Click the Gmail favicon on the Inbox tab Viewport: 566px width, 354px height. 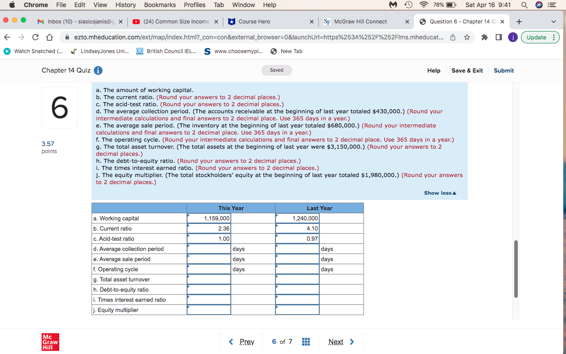[42, 21]
